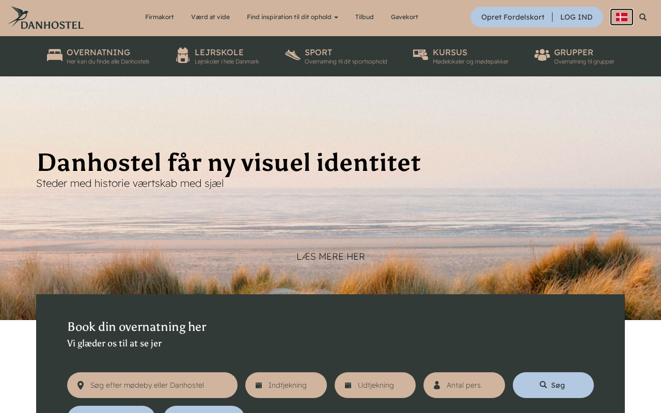
Task: Click 'Vi glæder os til at se jer' text
Action: tap(114, 343)
